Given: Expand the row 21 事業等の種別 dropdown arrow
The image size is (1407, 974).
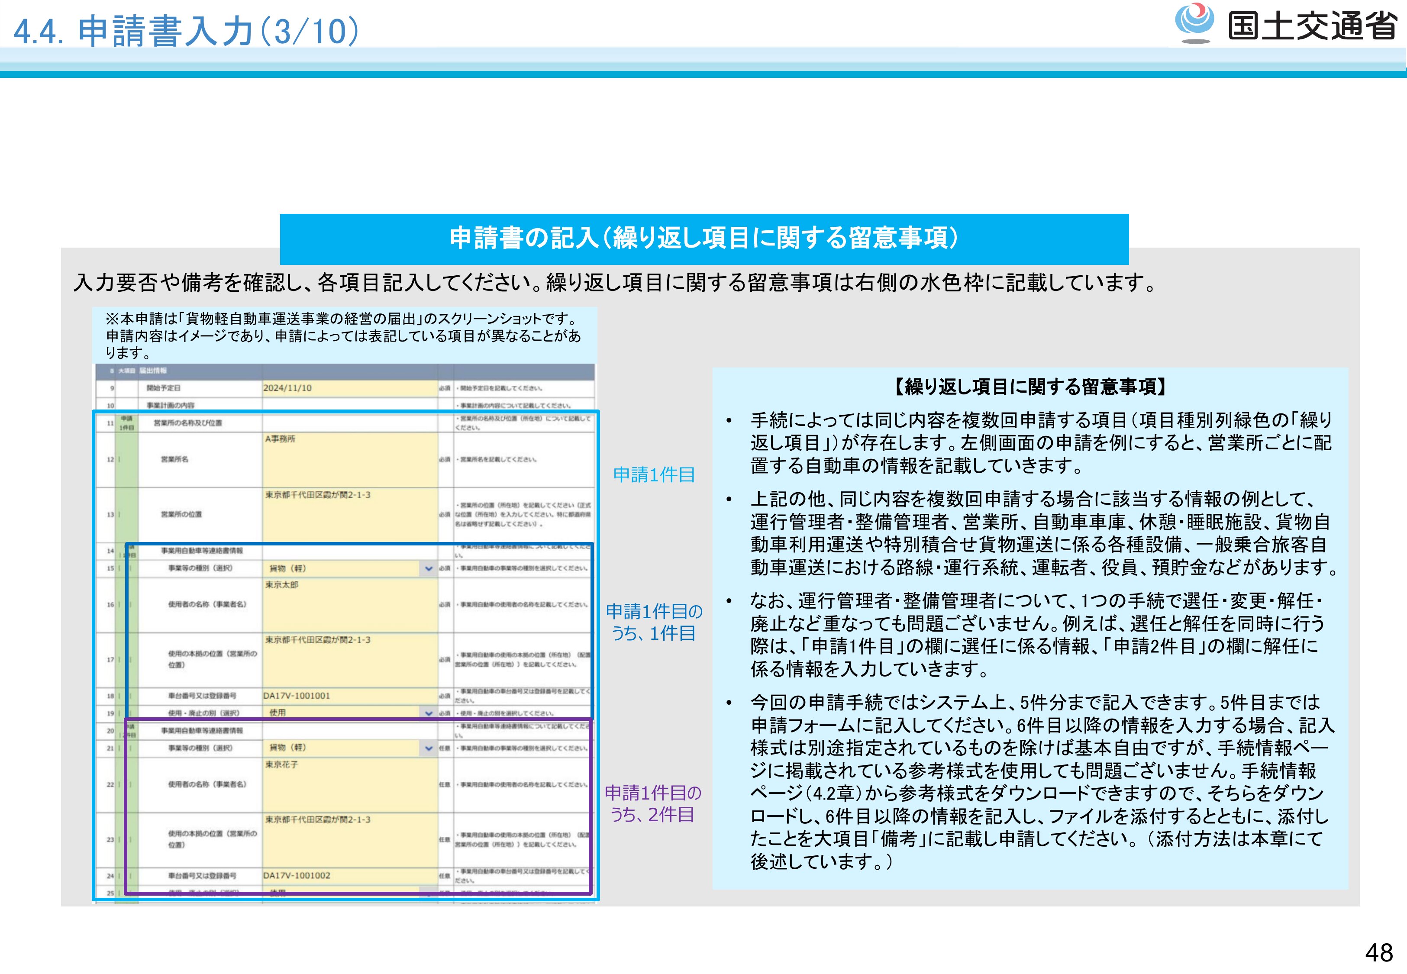Looking at the screenshot, I should pos(428,748).
